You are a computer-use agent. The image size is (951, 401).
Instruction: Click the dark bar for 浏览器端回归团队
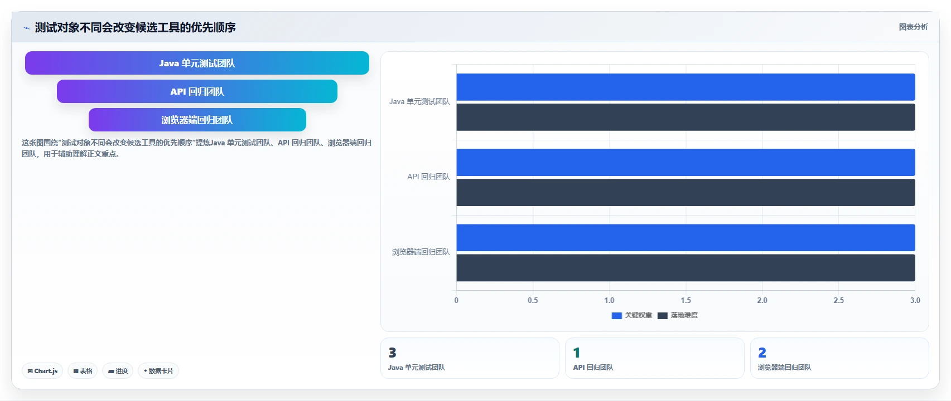point(686,268)
